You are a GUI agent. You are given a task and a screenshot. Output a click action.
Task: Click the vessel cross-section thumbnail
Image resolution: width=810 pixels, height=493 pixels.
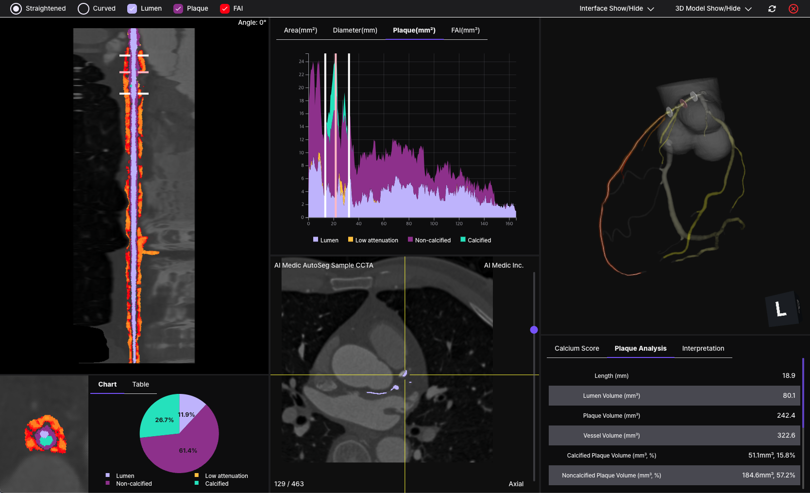pos(44,434)
